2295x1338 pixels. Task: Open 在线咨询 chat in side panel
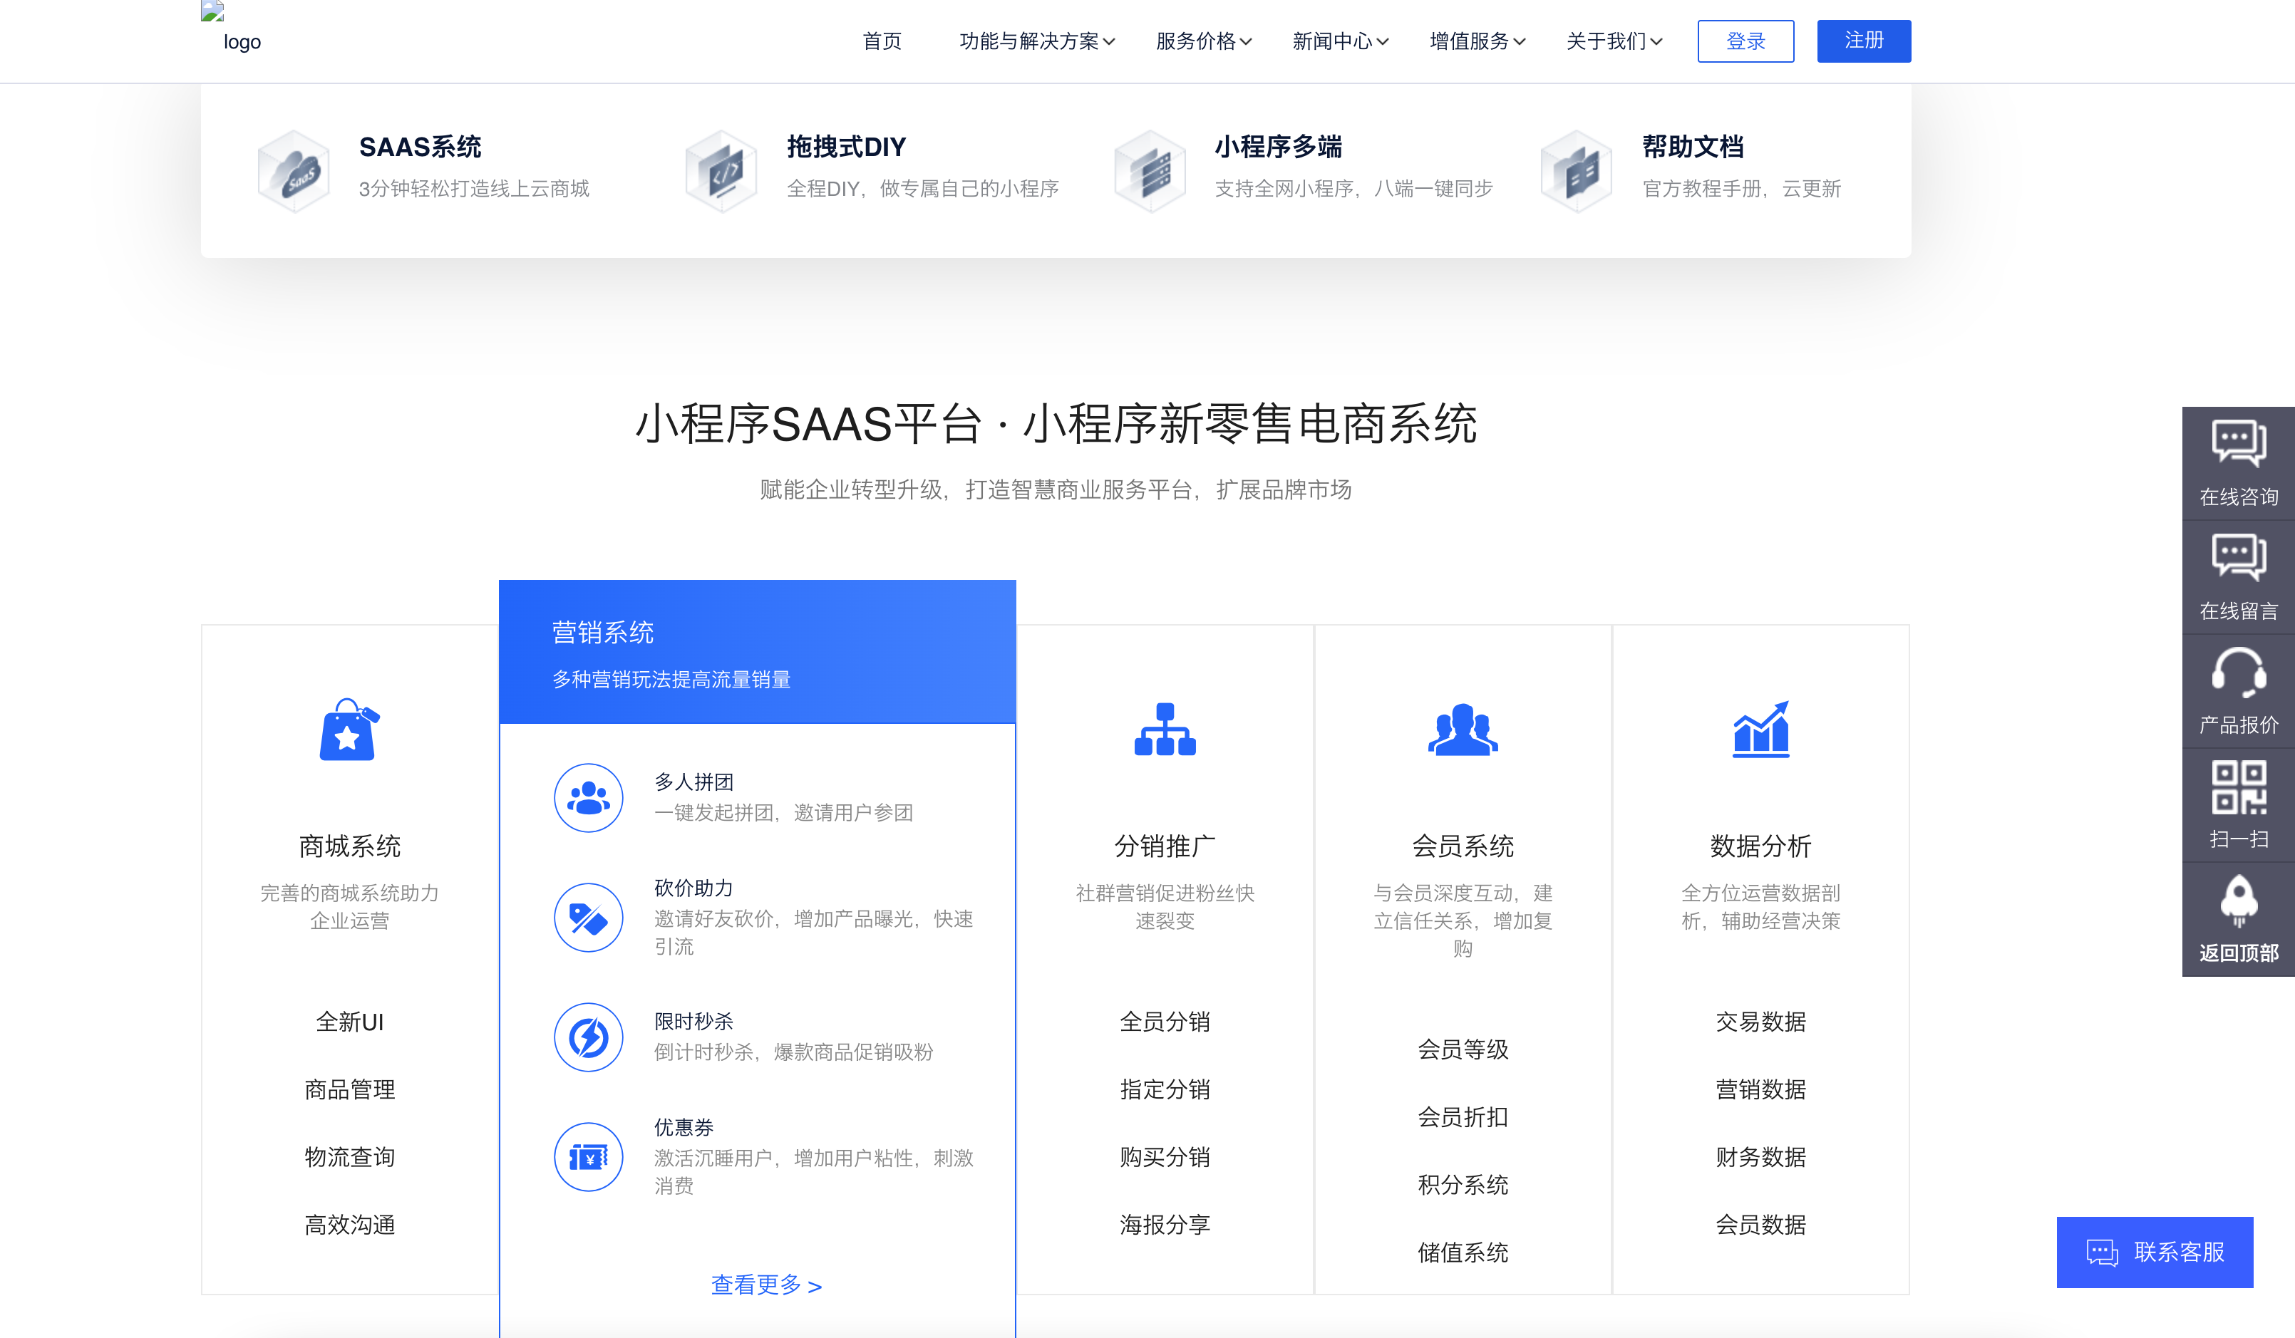[x=2239, y=463]
